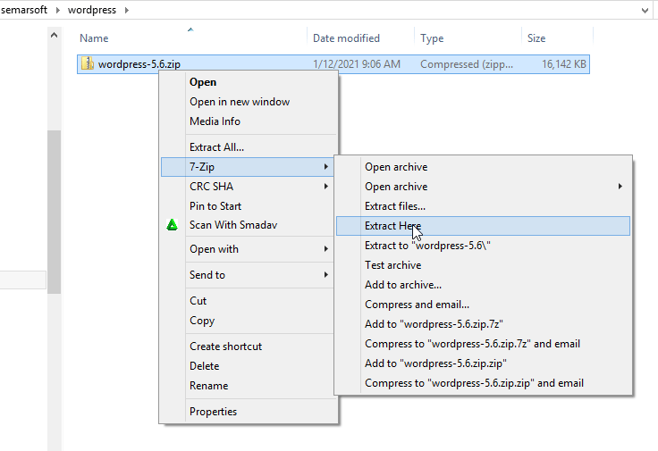
Task: Sort by the Type column header
Action: [x=468, y=38]
